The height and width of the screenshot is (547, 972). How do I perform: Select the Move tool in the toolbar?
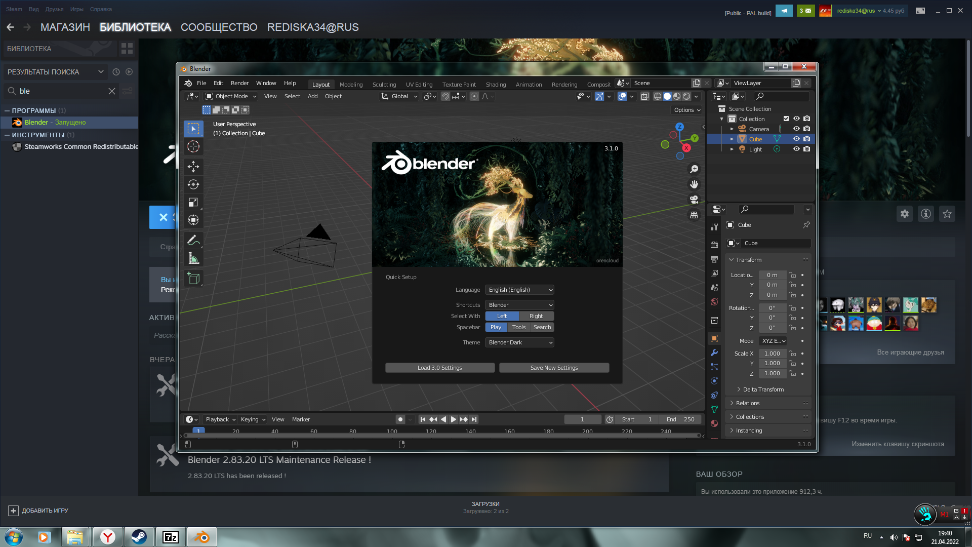click(193, 166)
